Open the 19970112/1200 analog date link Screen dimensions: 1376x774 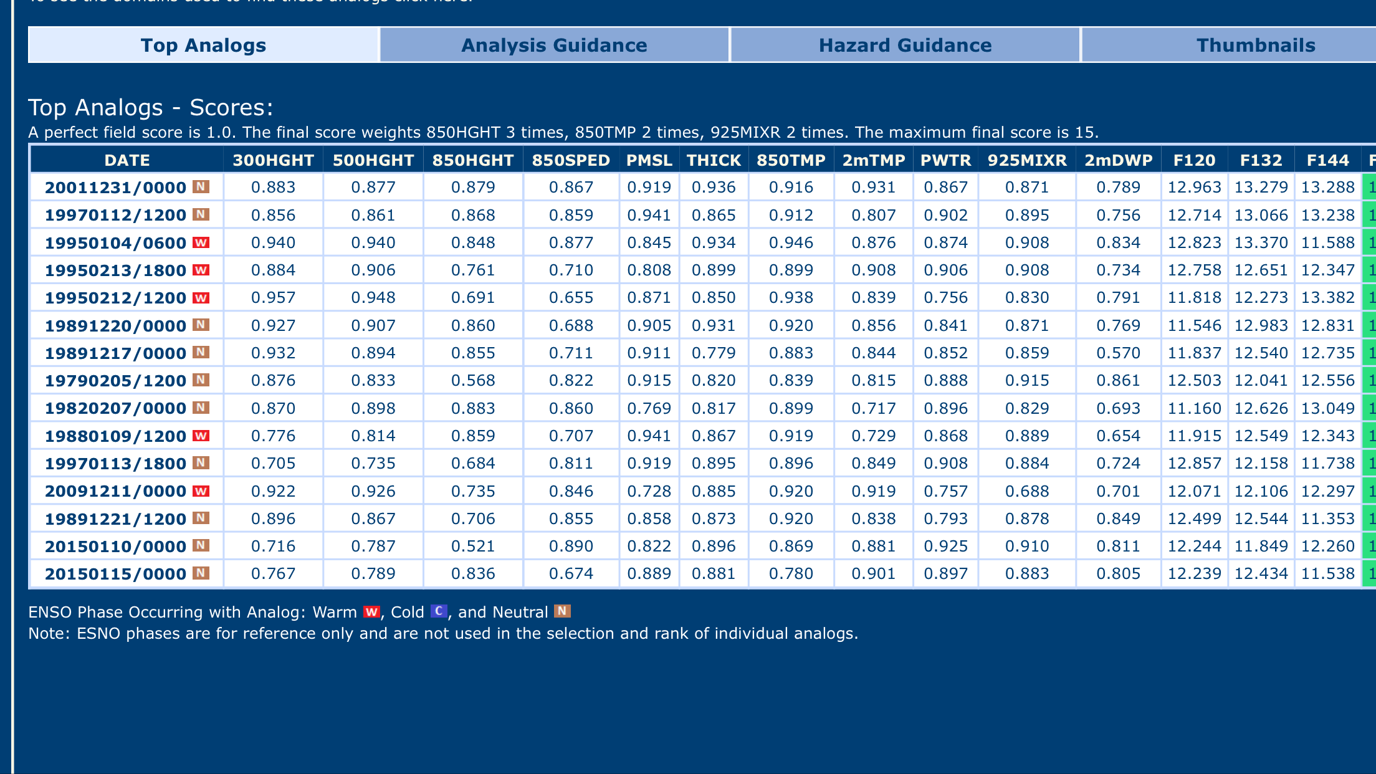(115, 215)
